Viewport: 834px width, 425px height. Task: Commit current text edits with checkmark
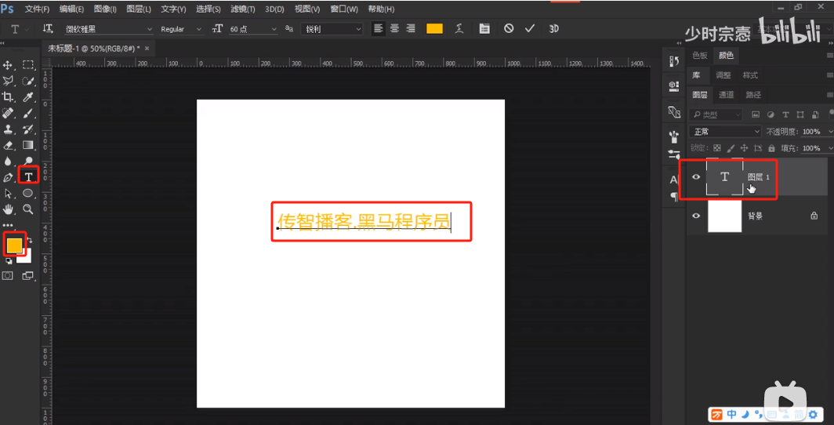click(529, 29)
